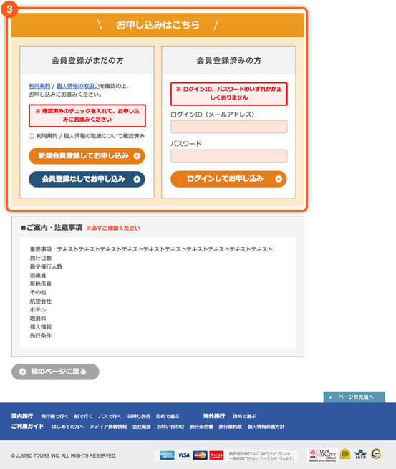Click the 航空会社 line in notes
The image size is (396, 469).
pos(41,301)
